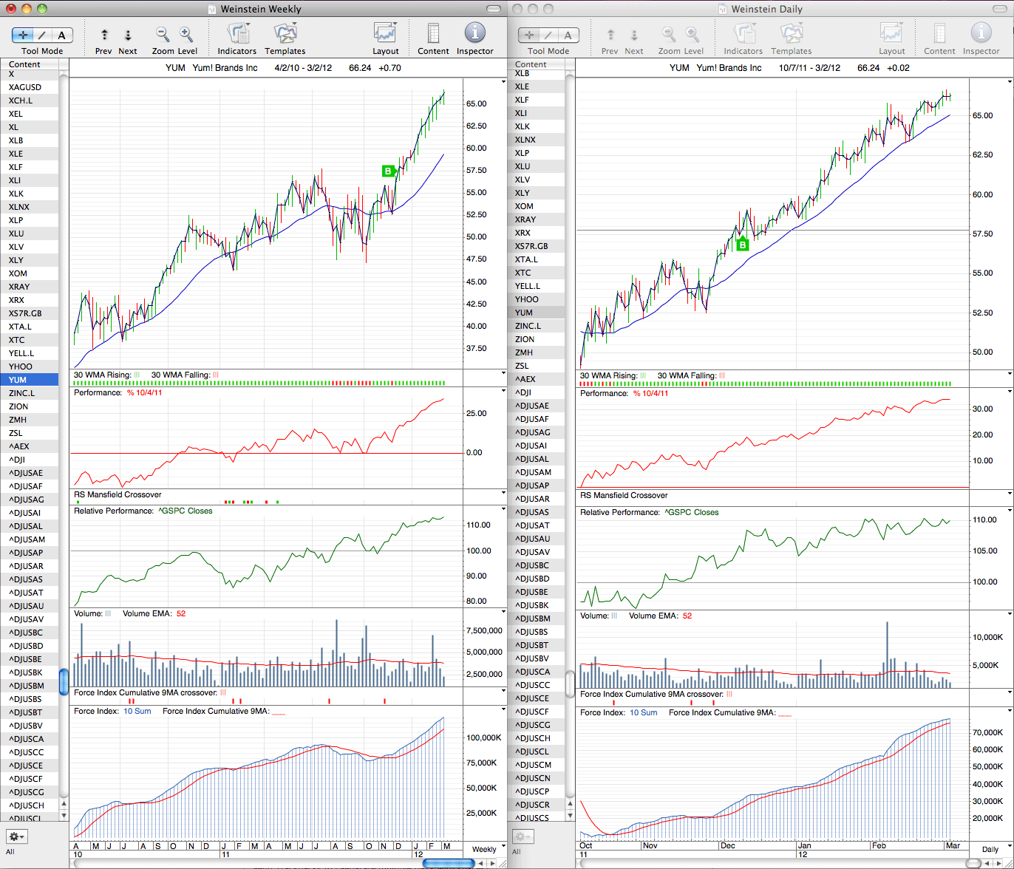The width and height of the screenshot is (1014, 869).
Task: Select YUM in weekly content list
Action: coord(30,380)
